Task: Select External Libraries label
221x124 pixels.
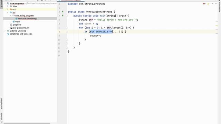Action: 18,31
